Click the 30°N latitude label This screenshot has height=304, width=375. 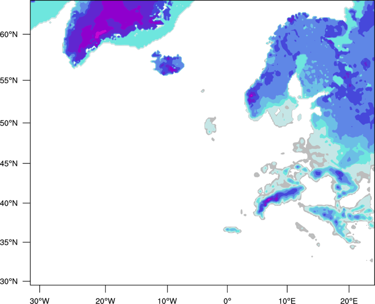(x=9, y=282)
